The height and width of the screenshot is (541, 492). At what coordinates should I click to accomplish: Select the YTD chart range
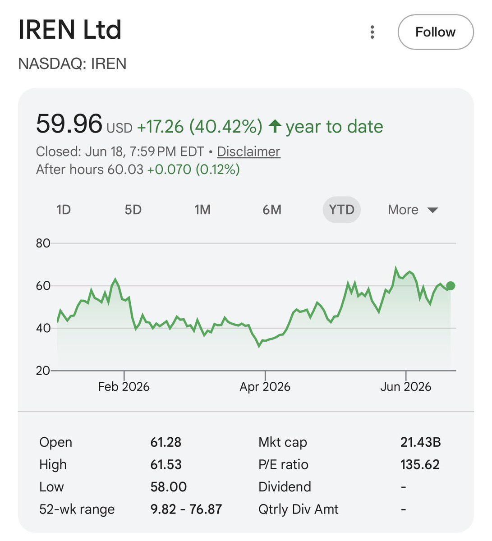tap(342, 210)
